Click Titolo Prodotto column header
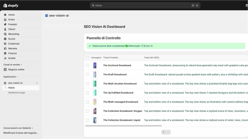Image resolution: width=248 pixels, height=139 pixels. pos(111,58)
